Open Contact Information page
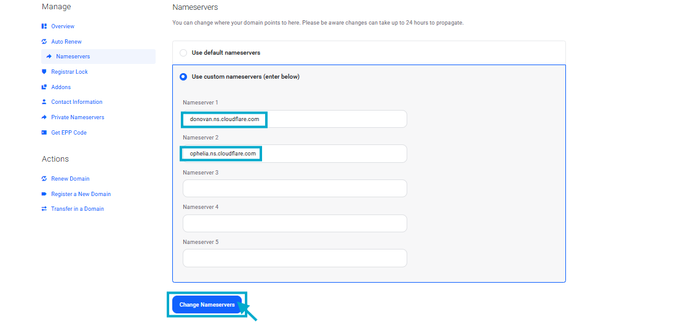The width and height of the screenshot is (681, 330). point(77,102)
